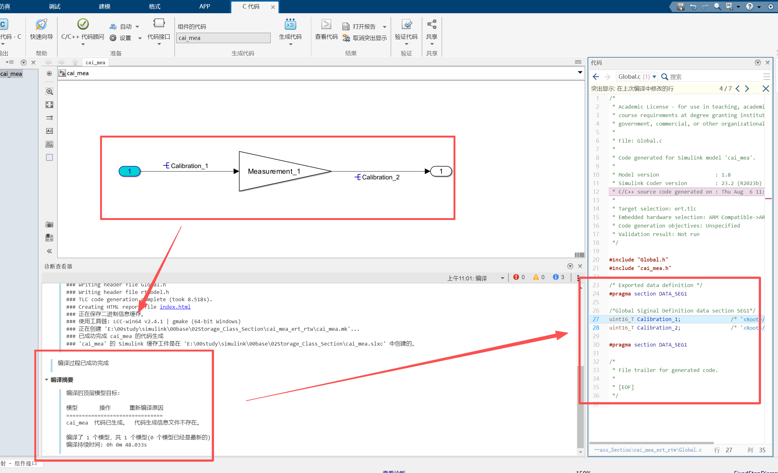Click the zoom in canvas palette tool

[x=49, y=92]
